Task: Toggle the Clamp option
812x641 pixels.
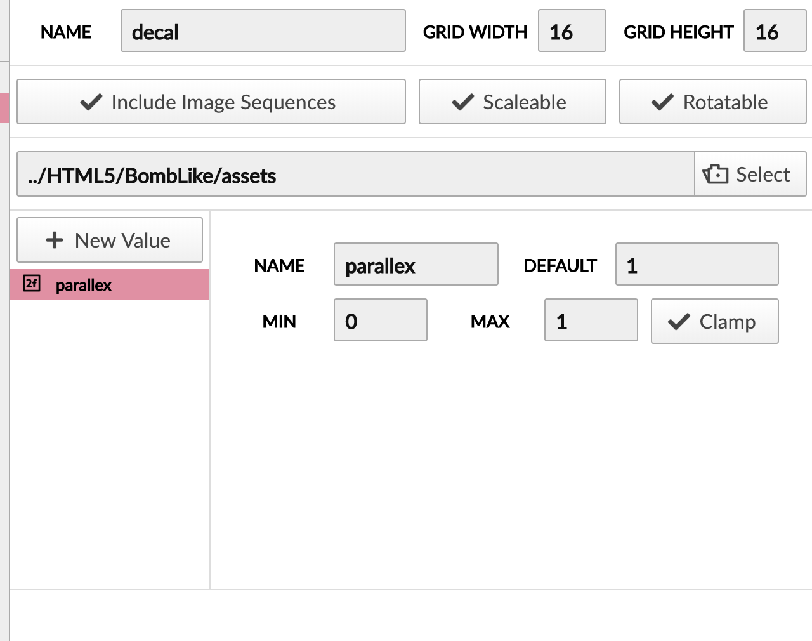Action: [x=715, y=321]
